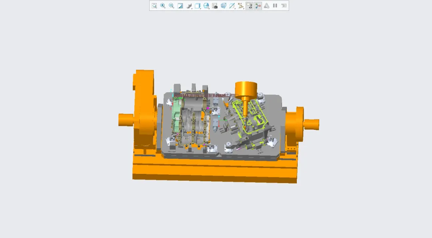Open the View Manager icon with camera
The image size is (432, 238).
(215, 6)
